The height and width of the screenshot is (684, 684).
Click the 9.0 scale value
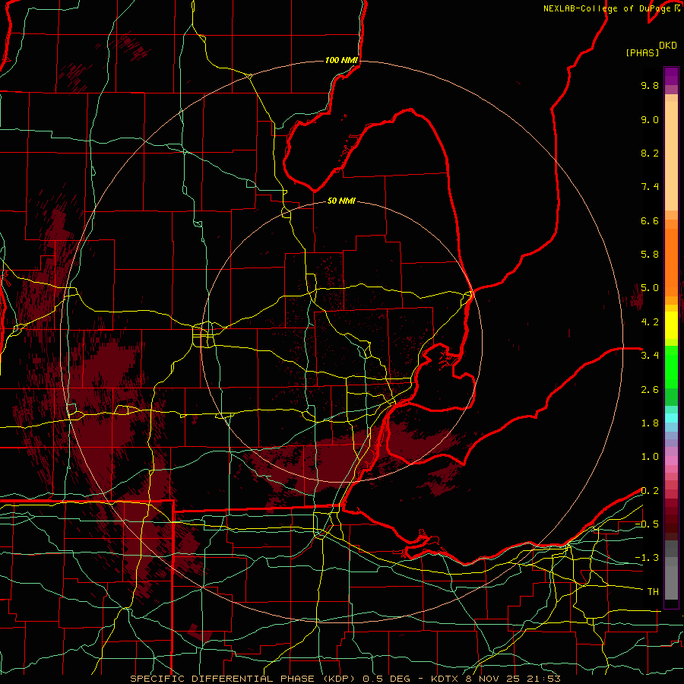pos(650,119)
